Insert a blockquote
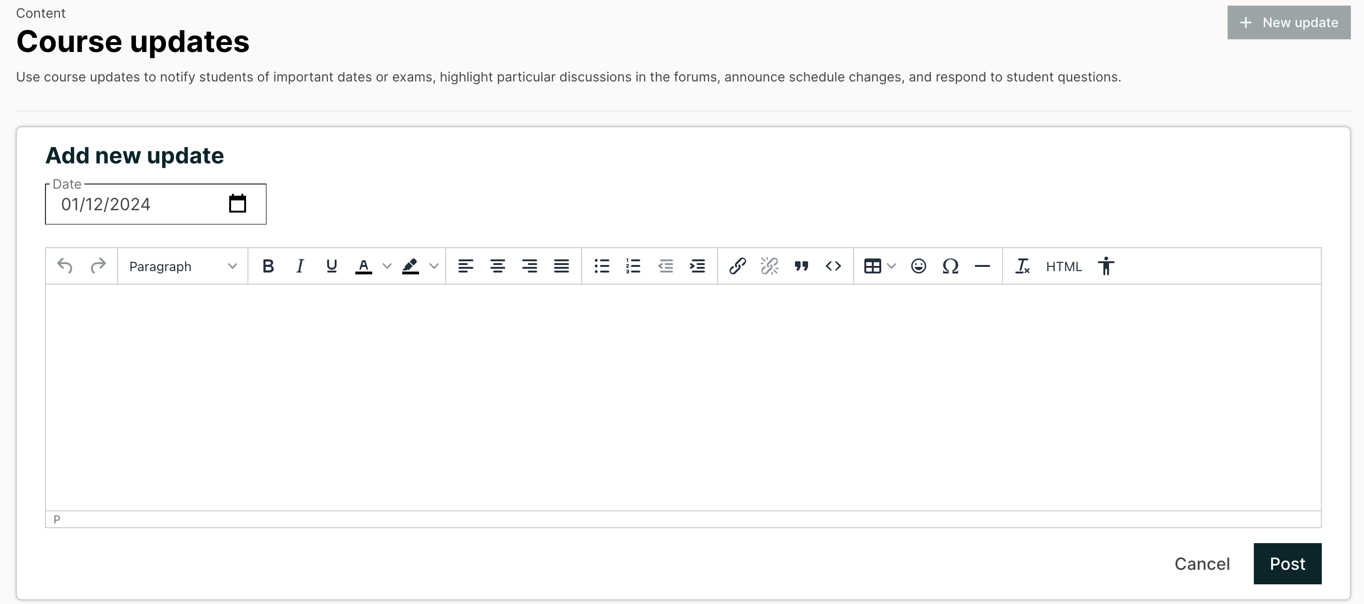This screenshot has width=1364, height=604. pyautogui.click(x=801, y=266)
